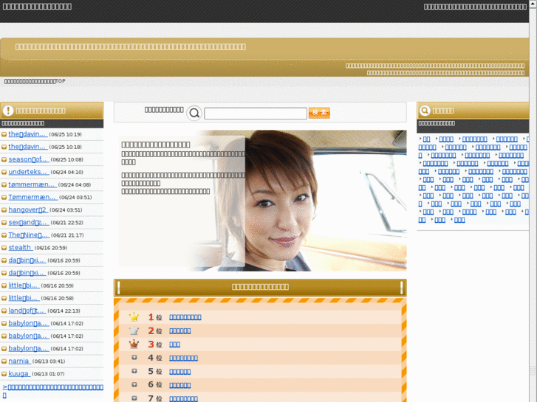
Task: Click the bullet icon next to 'narnia'
Action: (4, 361)
